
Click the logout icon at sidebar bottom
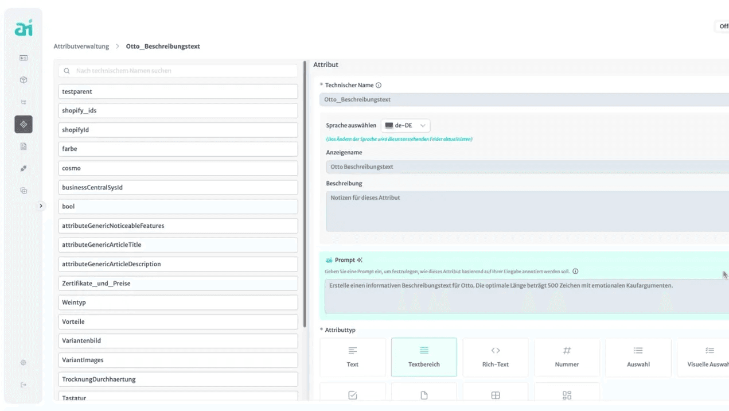pos(24,385)
